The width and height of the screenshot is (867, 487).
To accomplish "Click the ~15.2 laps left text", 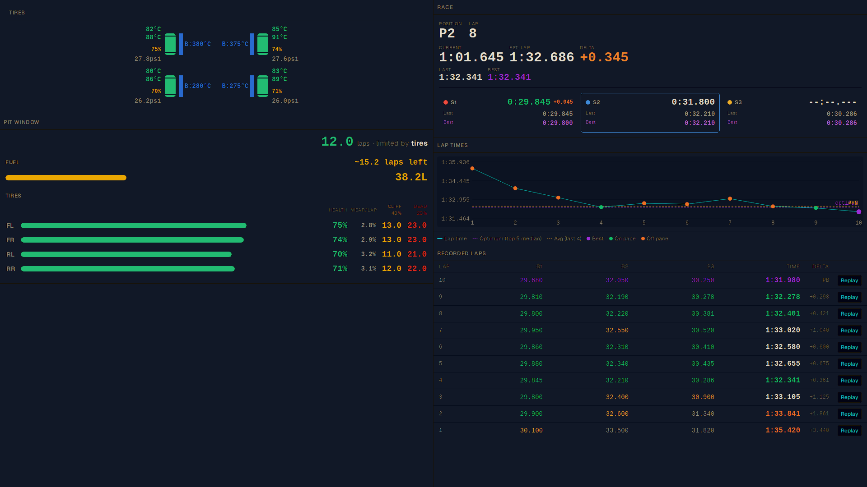I will click(391, 162).
